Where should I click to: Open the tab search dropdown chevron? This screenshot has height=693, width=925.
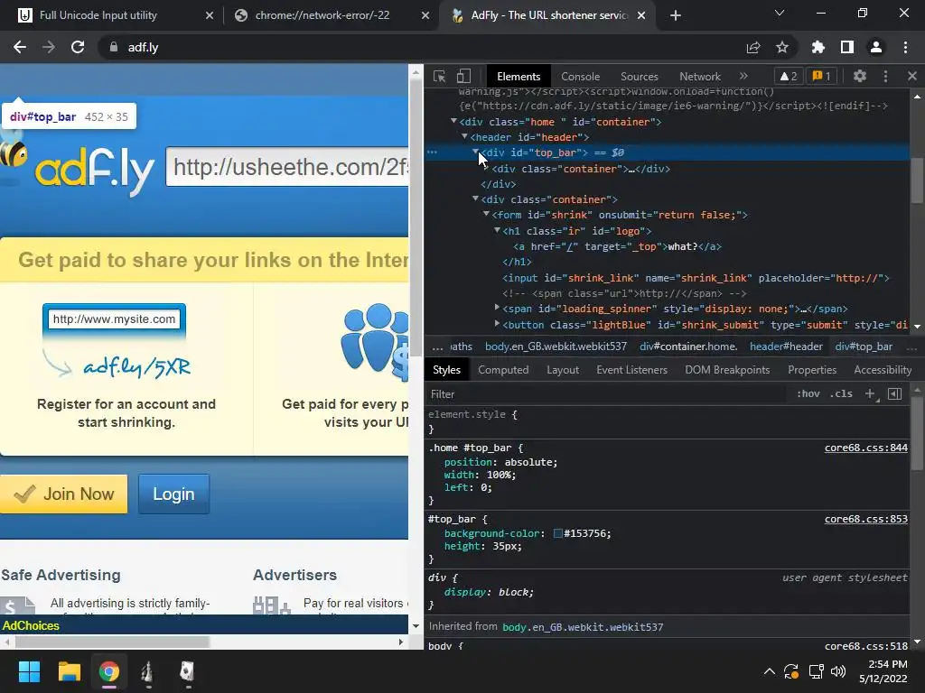click(780, 13)
